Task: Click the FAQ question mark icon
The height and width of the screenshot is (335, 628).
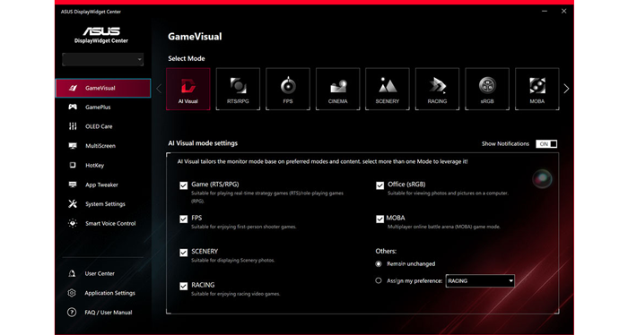Action: coord(72,313)
